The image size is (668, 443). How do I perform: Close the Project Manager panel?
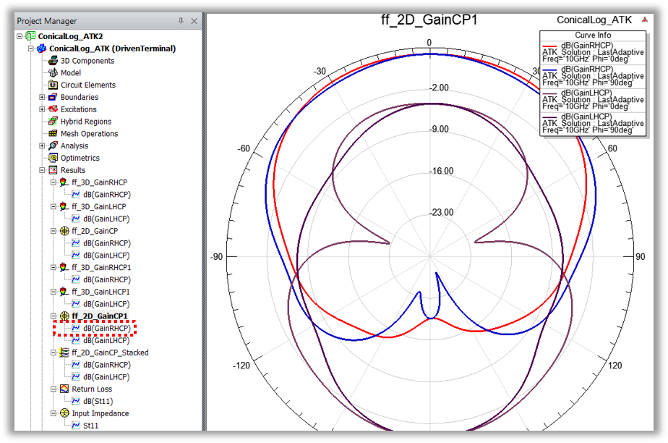pyautogui.click(x=194, y=21)
